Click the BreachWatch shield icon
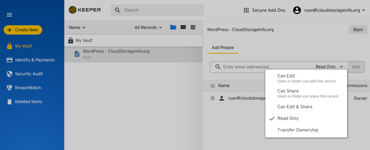This screenshot has width=370, height=150. click(x=9, y=88)
